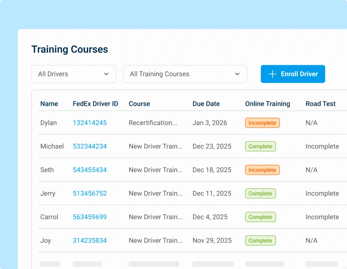347x269 pixels.
Task: Click driver ID 543455434
Action: coord(89,170)
